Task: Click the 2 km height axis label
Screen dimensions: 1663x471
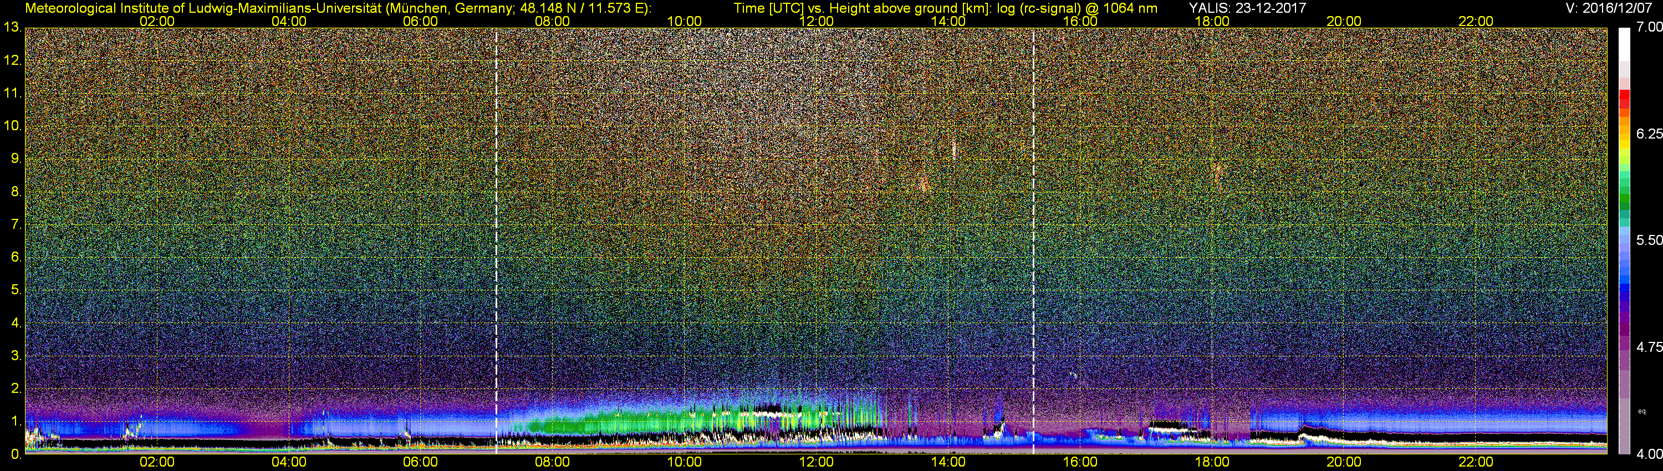Action: point(16,389)
